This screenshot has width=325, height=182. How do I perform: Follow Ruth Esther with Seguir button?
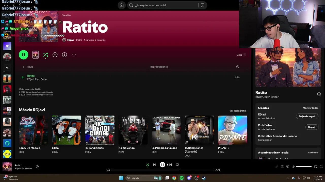click(x=312, y=127)
